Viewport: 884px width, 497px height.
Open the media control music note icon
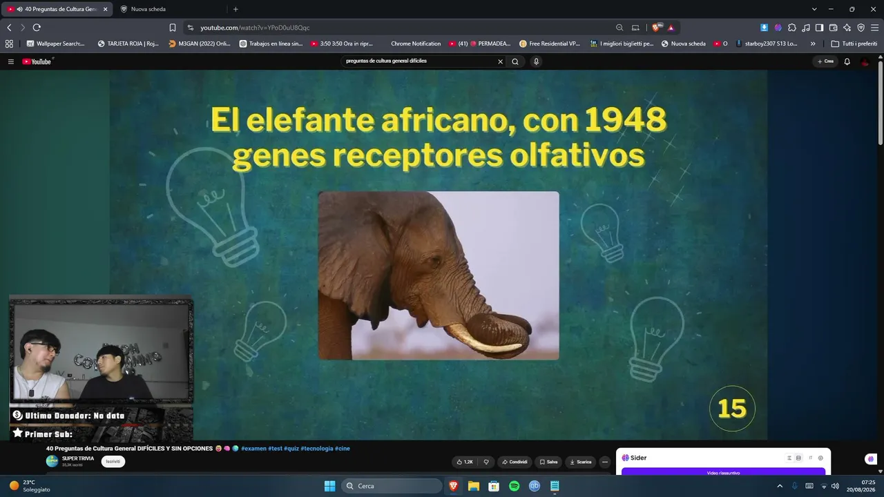coord(806,28)
